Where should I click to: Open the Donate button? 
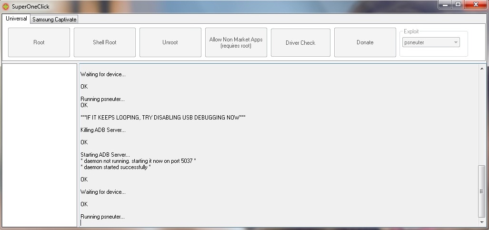click(x=365, y=42)
